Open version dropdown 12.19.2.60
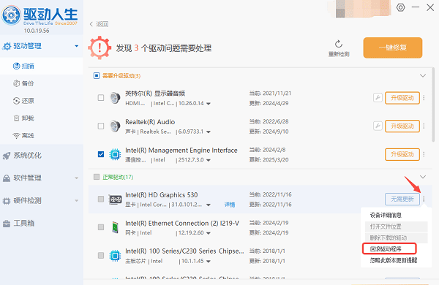The width and height of the screenshot is (439, 285). pyautogui.click(x=209, y=233)
